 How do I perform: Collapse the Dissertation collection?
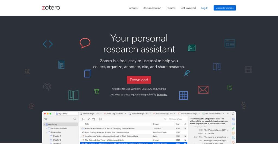(x=47, y=132)
